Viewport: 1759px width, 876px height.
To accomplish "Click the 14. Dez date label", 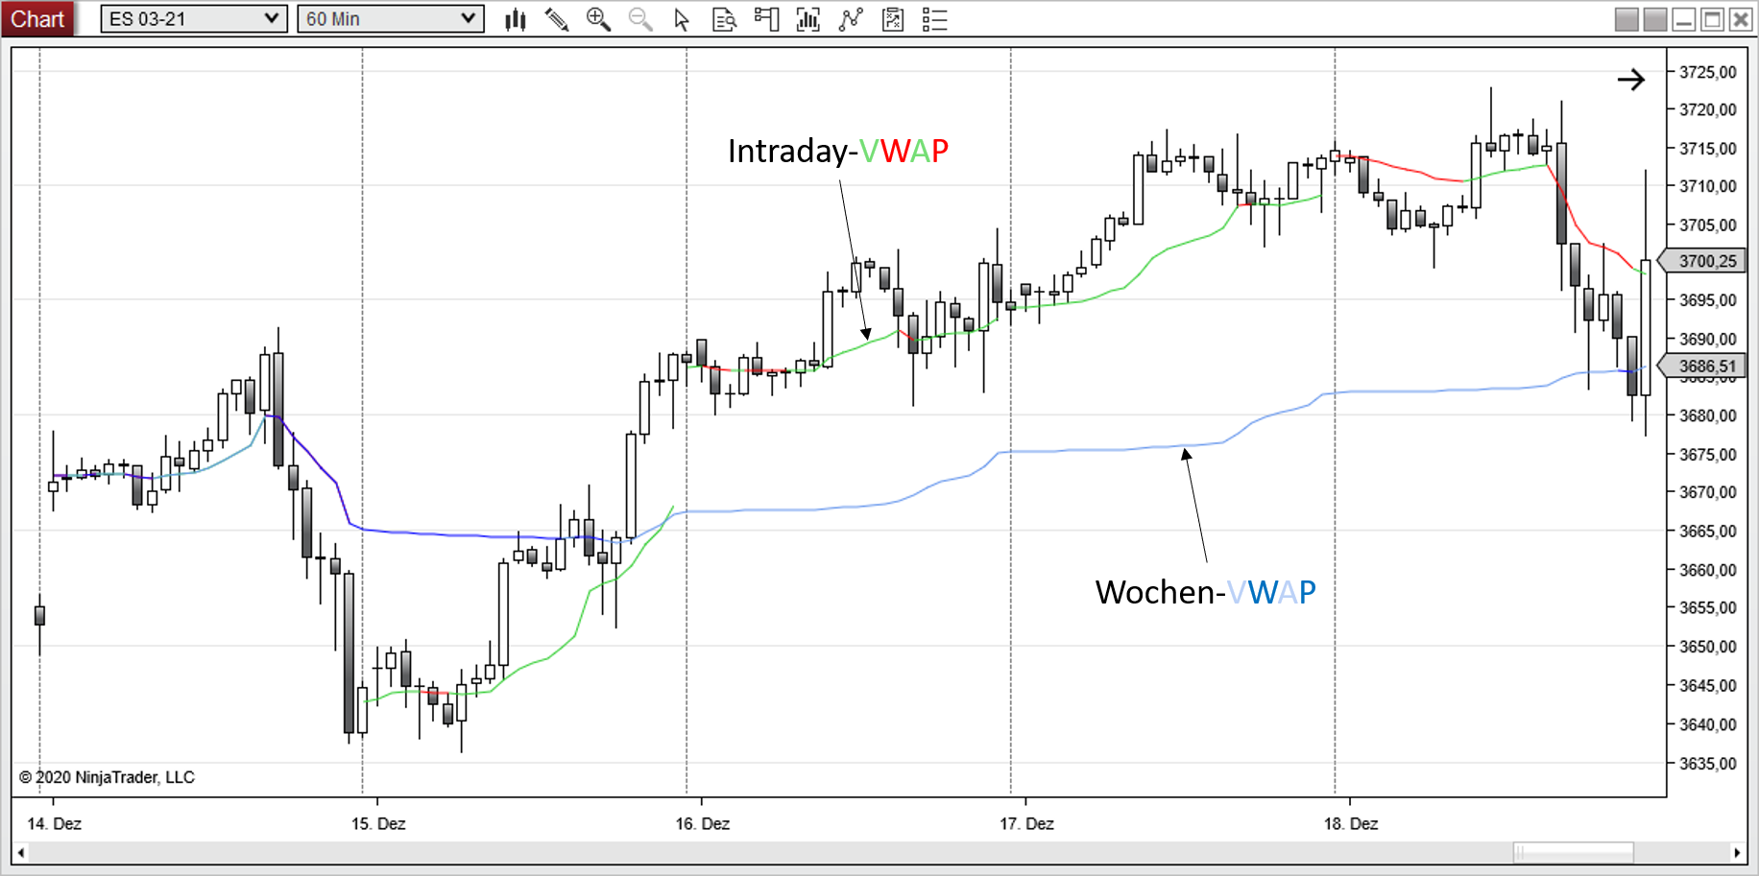I will [x=54, y=824].
